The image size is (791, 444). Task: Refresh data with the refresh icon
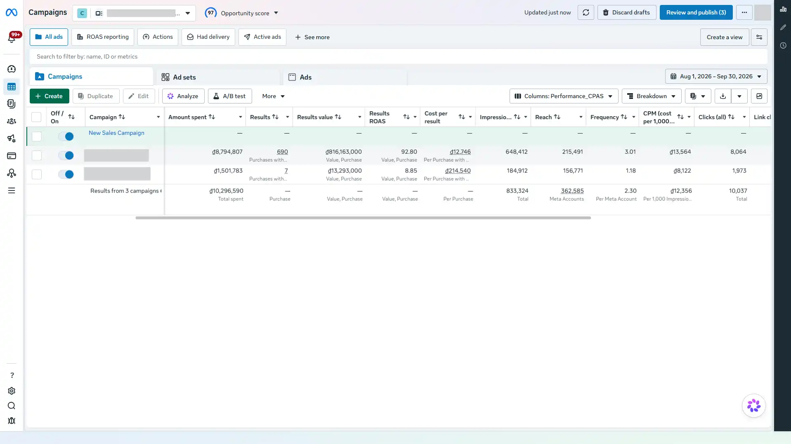coord(586,12)
